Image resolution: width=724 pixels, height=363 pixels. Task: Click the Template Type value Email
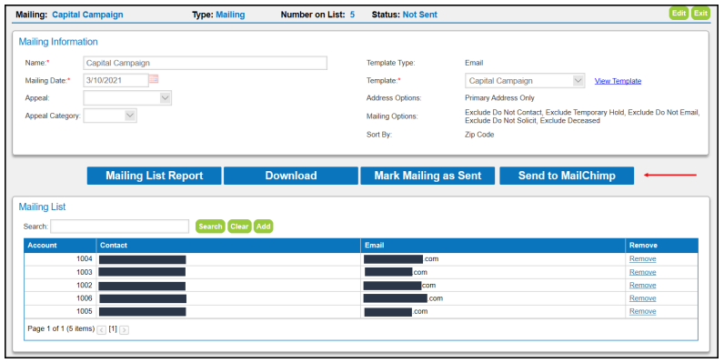pos(474,63)
